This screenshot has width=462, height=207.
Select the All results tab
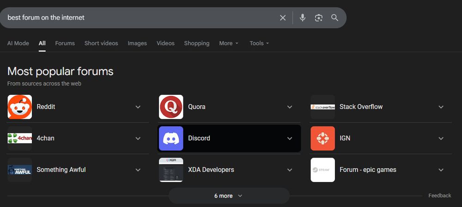tap(42, 43)
